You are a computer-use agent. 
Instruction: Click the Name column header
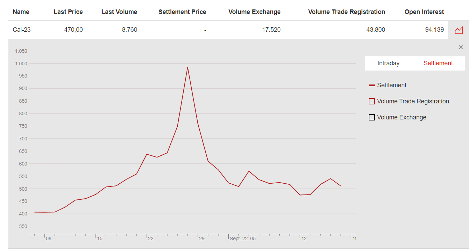click(x=21, y=12)
